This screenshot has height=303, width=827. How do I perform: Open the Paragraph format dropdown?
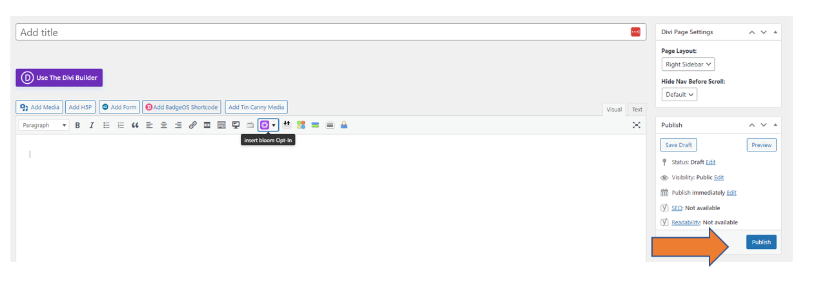[x=44, y=125]
